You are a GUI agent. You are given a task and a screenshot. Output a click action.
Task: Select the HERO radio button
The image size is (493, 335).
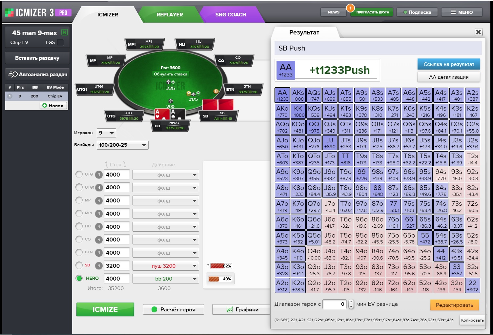point(79,278)
